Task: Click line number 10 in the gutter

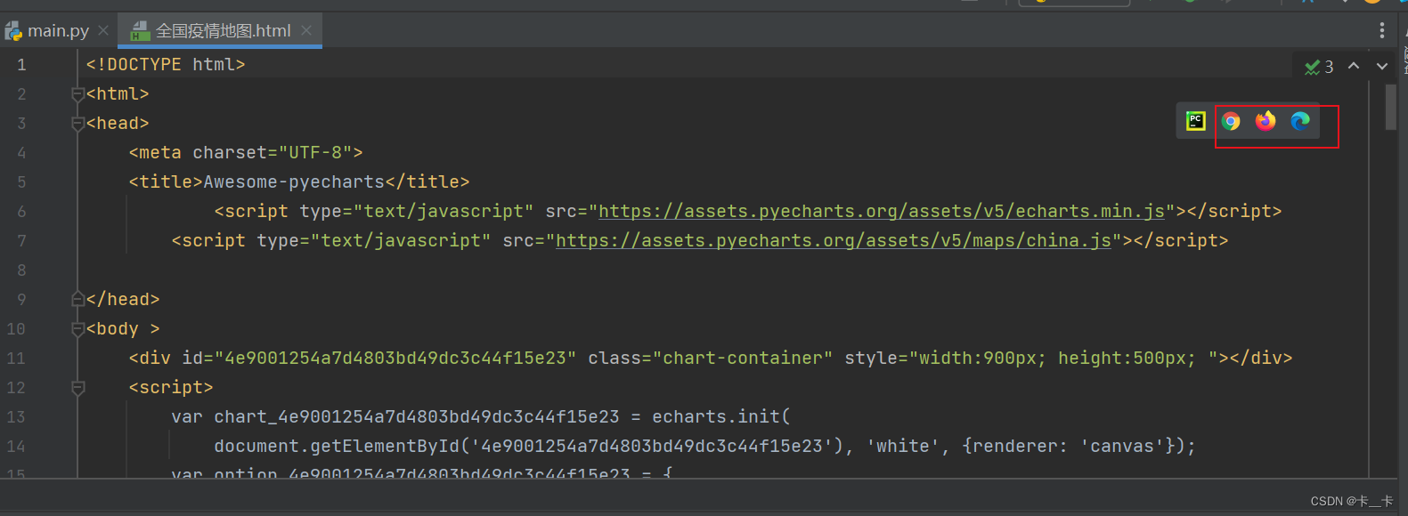Action: (x=16, y=329)
